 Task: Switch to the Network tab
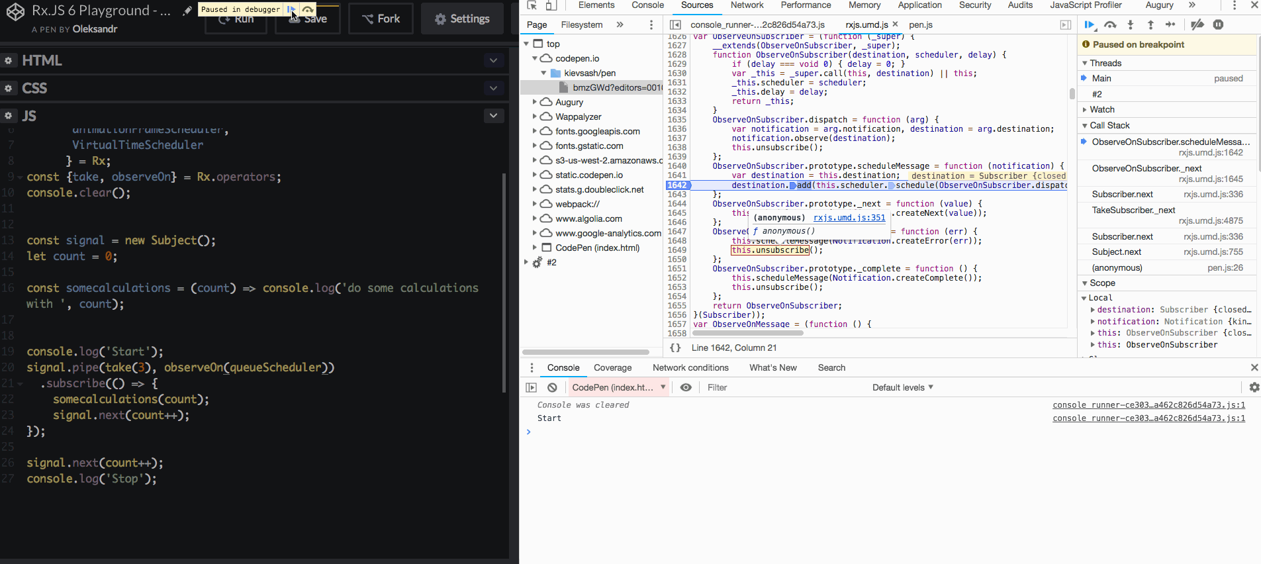[x=747, y=5]
